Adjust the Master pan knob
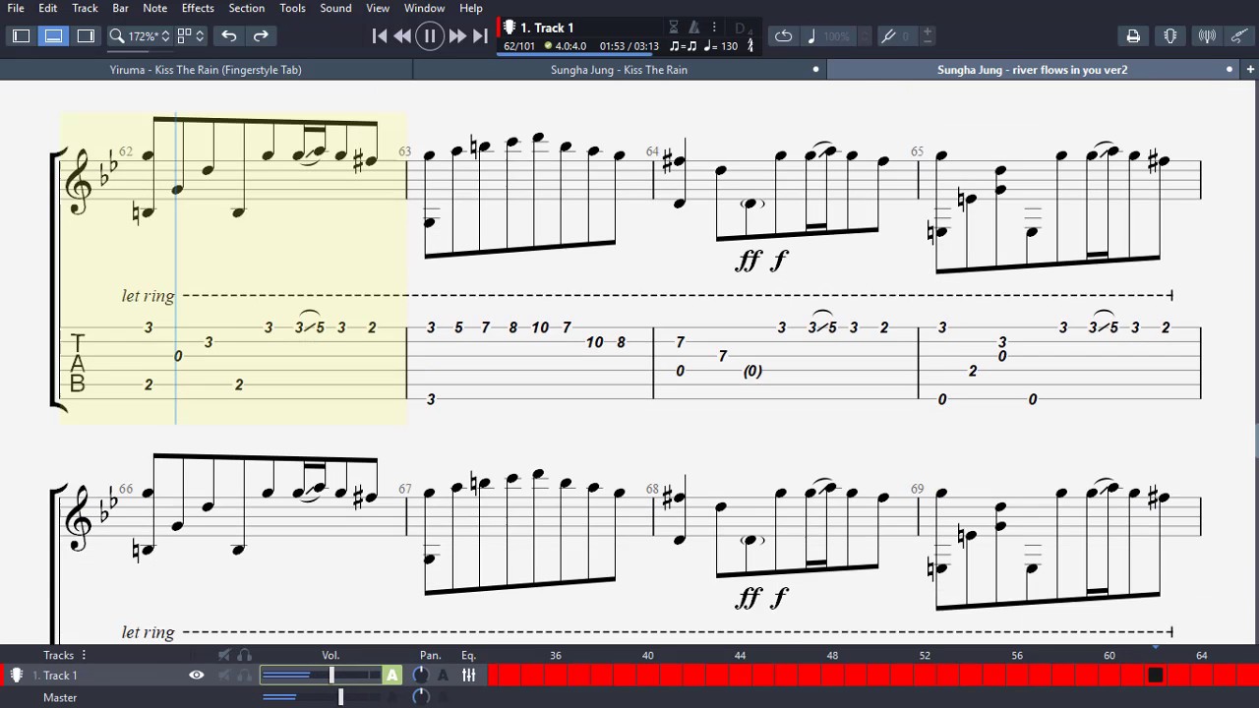Viewport: 1259px width, 708px height. [x=420, y=697]
